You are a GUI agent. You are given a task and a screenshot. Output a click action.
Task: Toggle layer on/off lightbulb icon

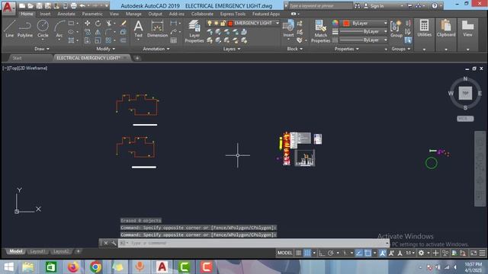click(x=210, y=24)
